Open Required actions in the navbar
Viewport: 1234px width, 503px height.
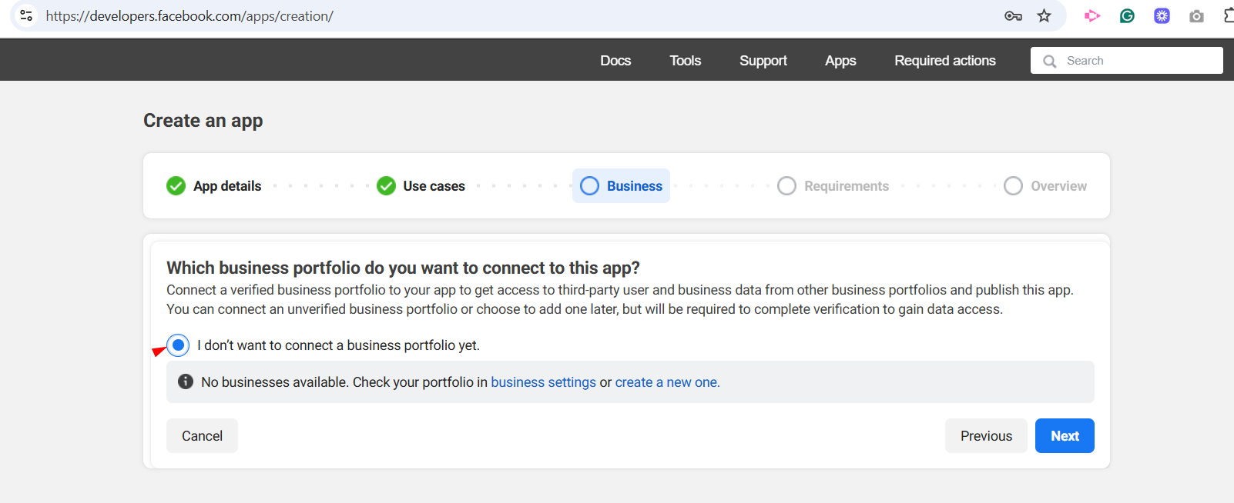click(944, 61)
